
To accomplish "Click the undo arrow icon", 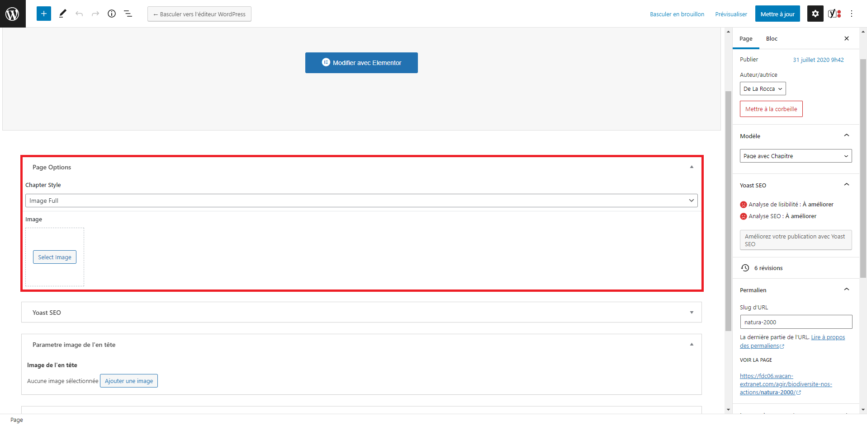I will [x=79, y=14].
